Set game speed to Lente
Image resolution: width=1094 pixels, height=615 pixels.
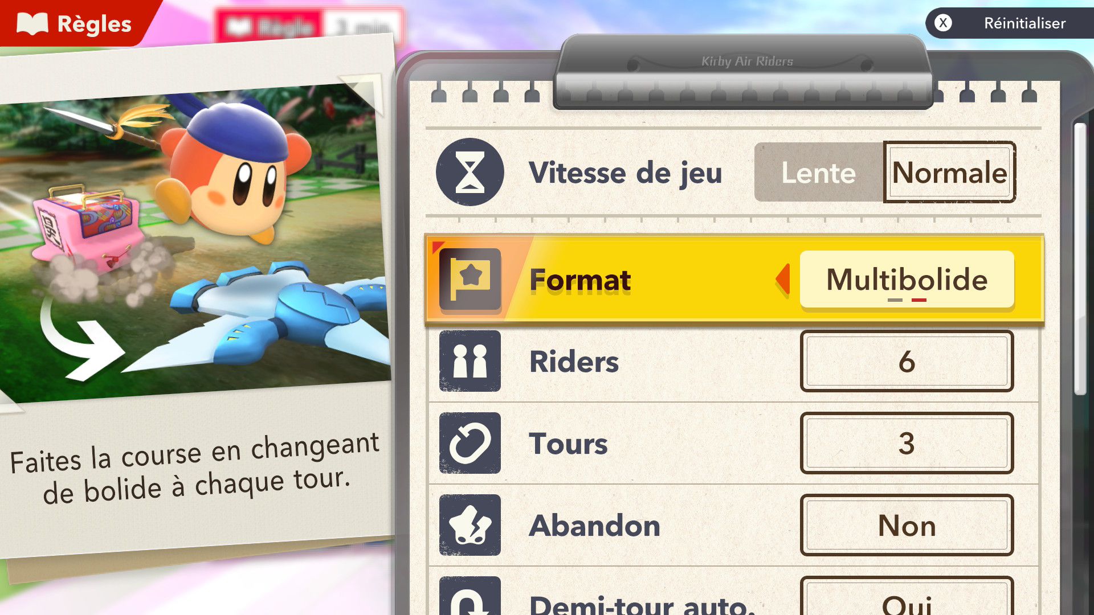818,172
